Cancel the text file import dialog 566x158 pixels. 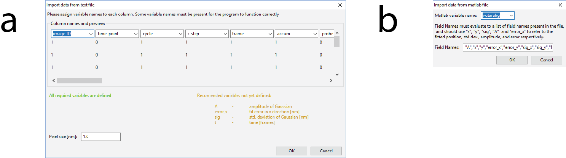pos(326,151)
